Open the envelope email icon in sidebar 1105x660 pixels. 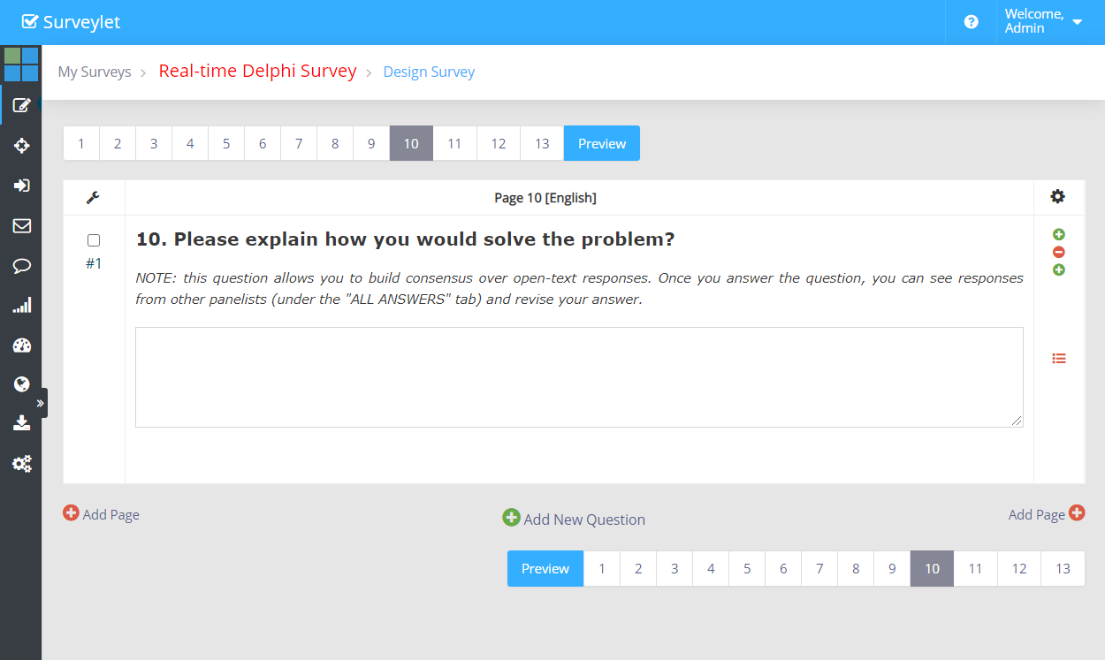(21, 225)
